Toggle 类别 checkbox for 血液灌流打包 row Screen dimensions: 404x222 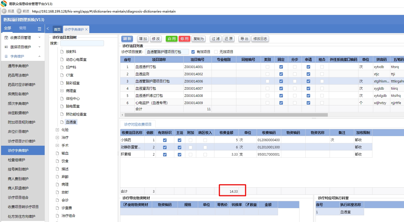[267, 88]
